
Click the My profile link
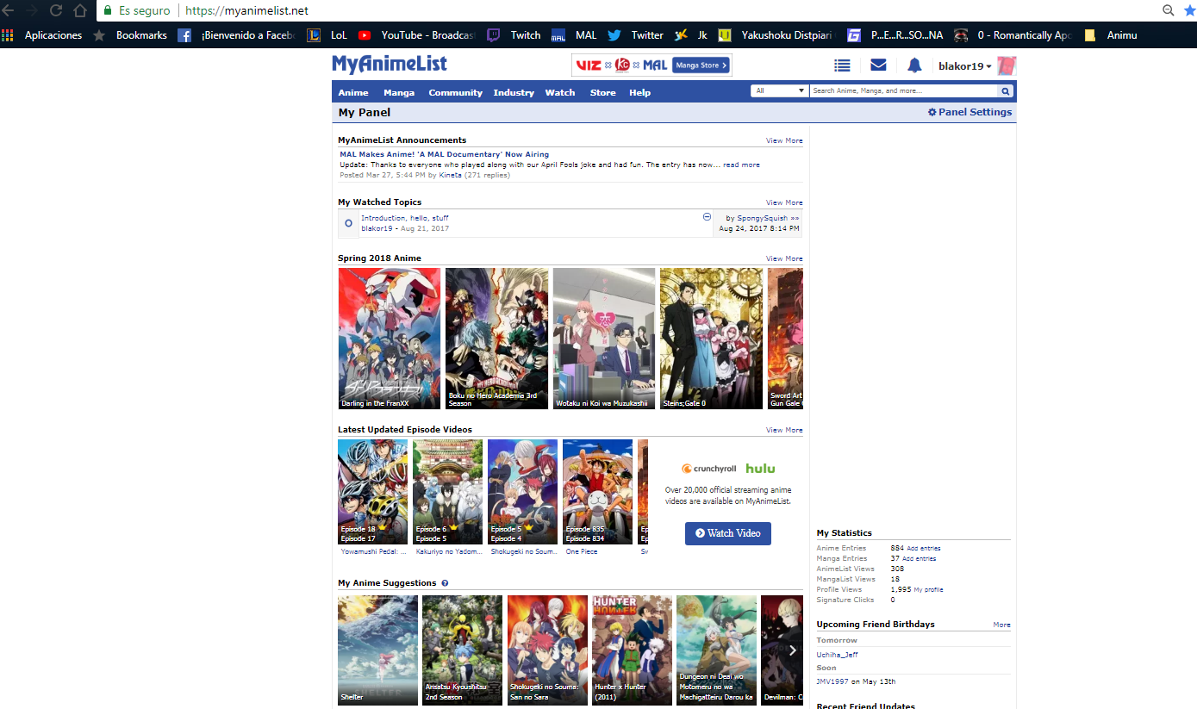point(928,589)
